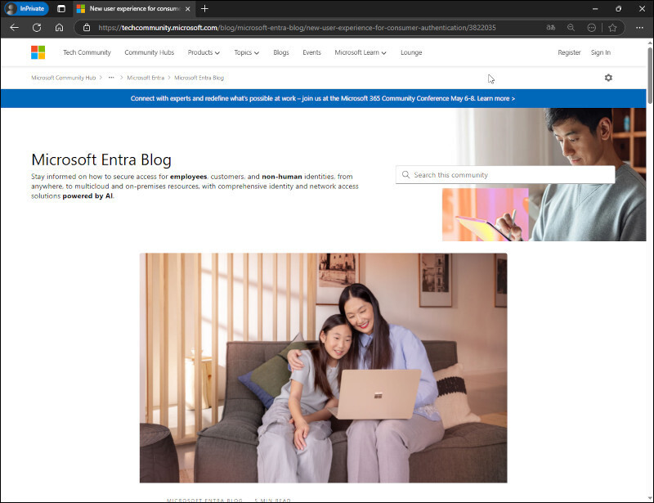Viewport: 654px width, 503px height.
Task: Click the zoom magnifier icon in address bar
Action: [571, 28]
